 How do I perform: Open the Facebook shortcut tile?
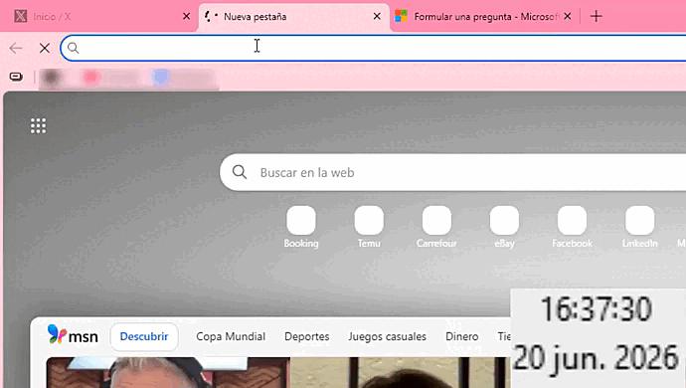point(572,227)
